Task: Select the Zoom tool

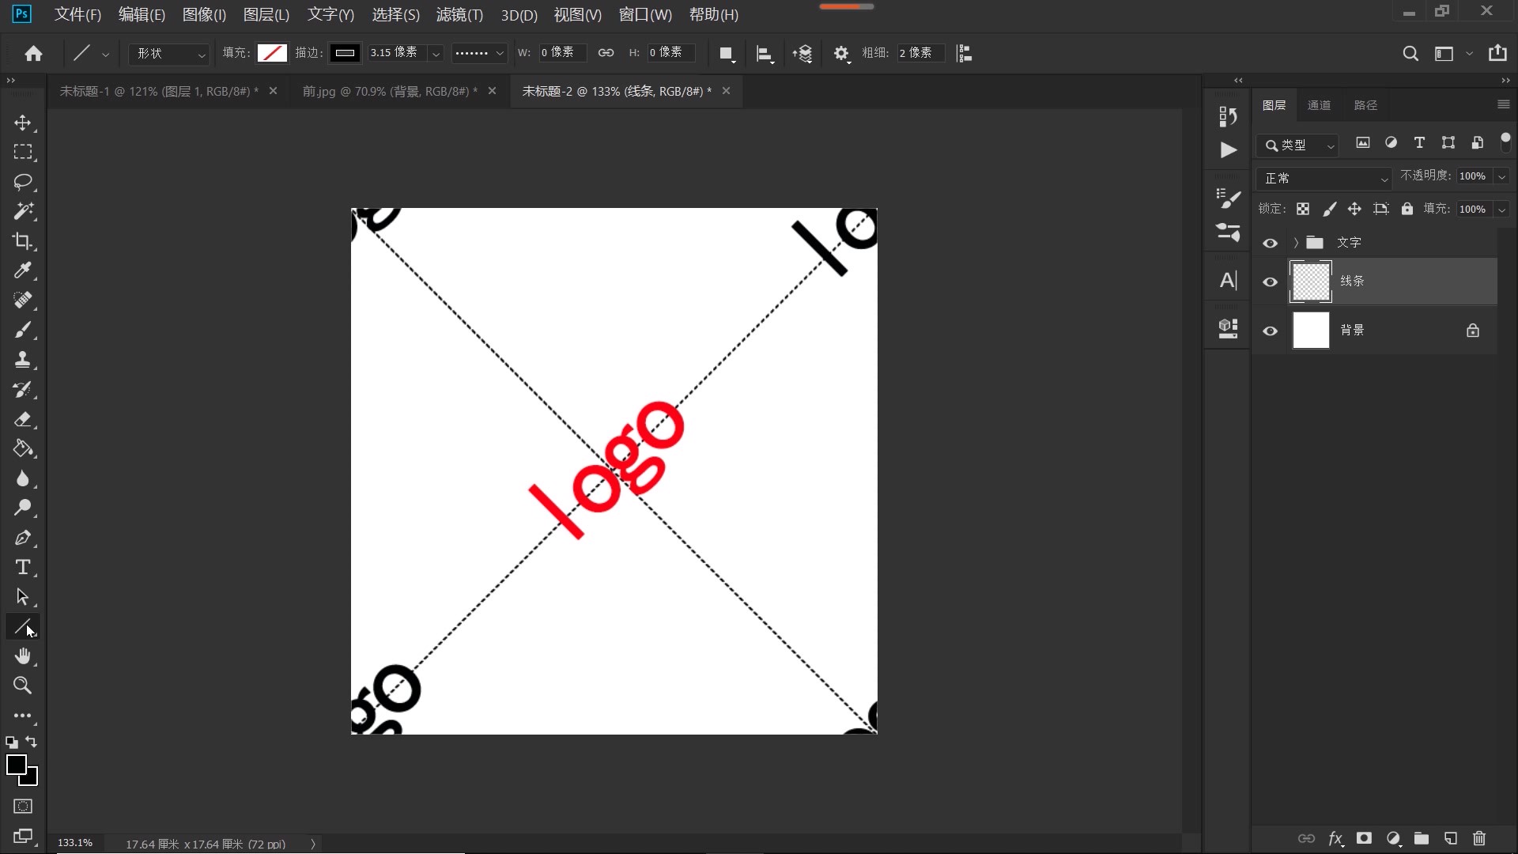Action: [23, 686]
